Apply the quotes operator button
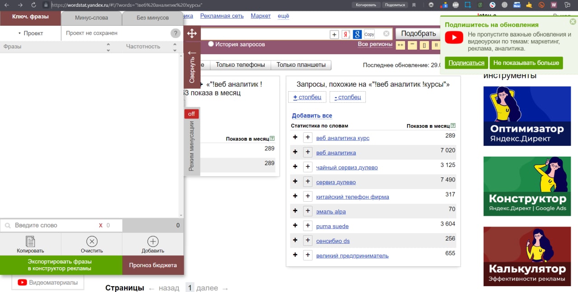Image resolution: width=578 pixels, height=292 pixels. [x=412, y=45]
